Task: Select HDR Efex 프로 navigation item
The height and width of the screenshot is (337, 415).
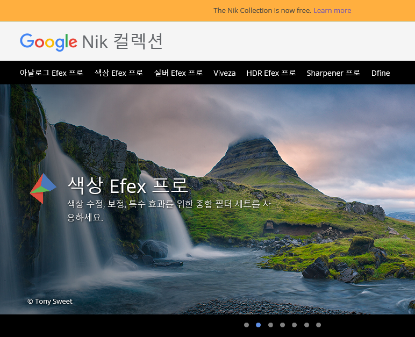Action: (271, 73)
